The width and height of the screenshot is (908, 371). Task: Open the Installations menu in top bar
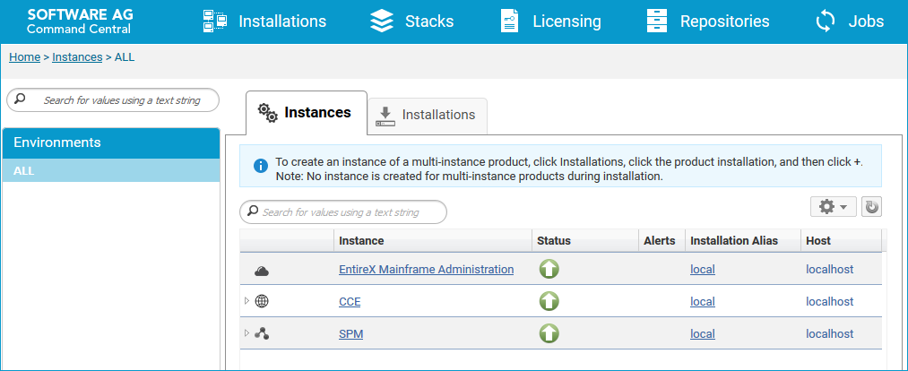click(x=264, y=22)
